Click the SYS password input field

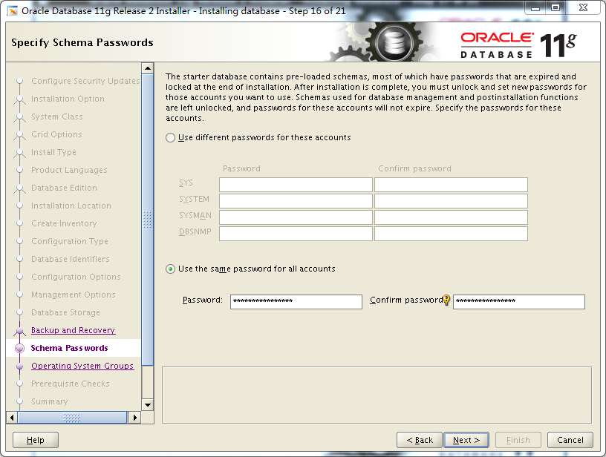pos(295,184)
